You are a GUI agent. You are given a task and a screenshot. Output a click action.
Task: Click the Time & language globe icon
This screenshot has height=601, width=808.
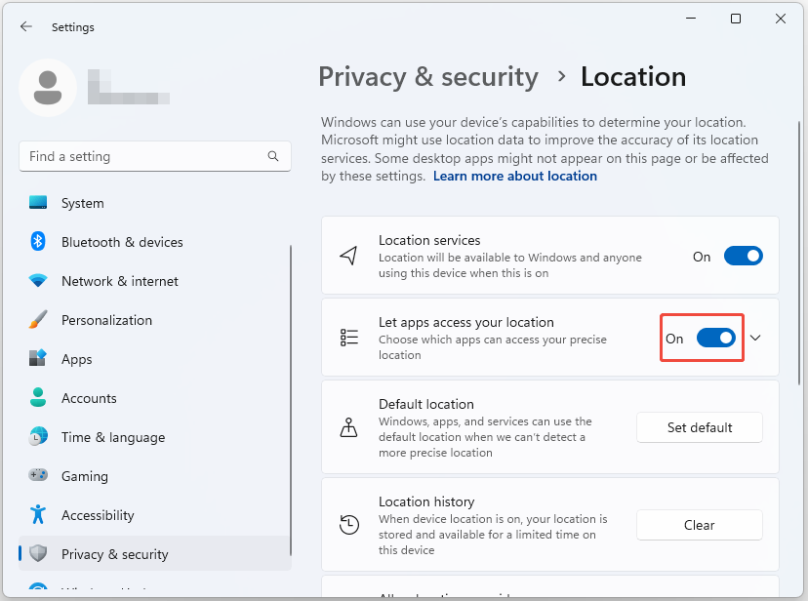click(38, 437)
